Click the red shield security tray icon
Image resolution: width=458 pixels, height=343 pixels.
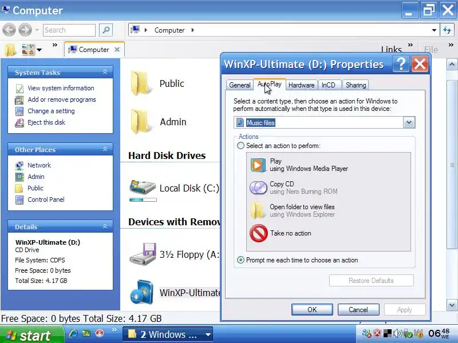tap(377, 333)
